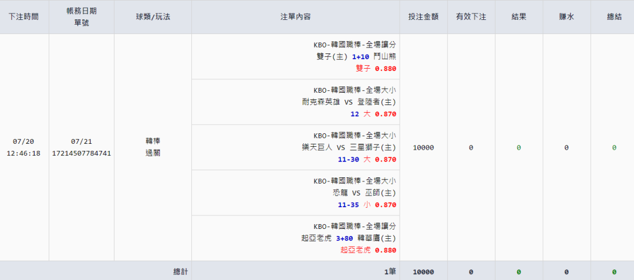Click the 帳務日期 單號 column header
Screen dimensions: 634x280
82,17
